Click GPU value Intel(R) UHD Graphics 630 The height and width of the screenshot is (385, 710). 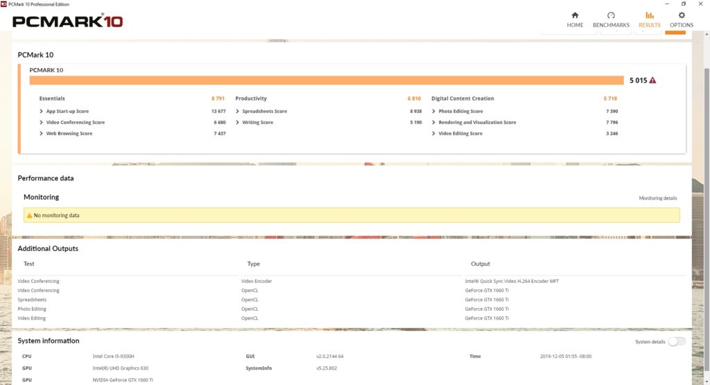tap(121, 368)
